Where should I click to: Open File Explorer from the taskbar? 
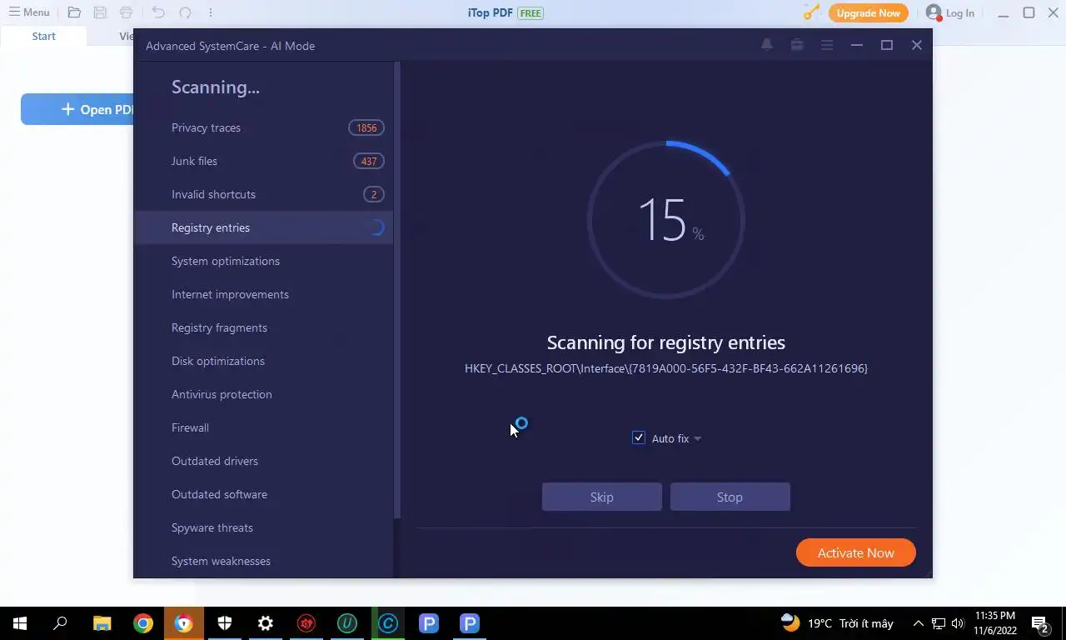click(102, 623)
